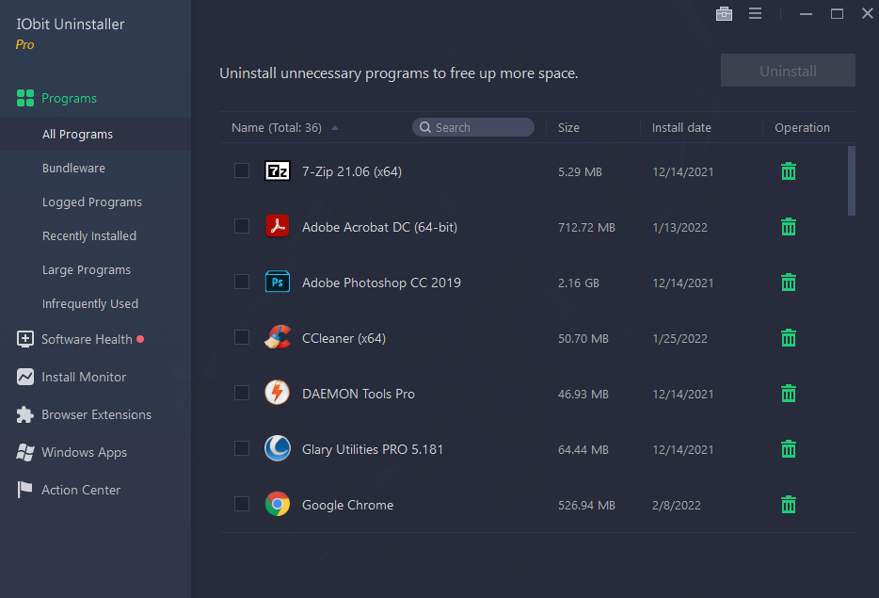This screenshot has height=598, width=879.
Task: Click the Browser Extensions puzzle icon
Action: [x=25, y=414]
